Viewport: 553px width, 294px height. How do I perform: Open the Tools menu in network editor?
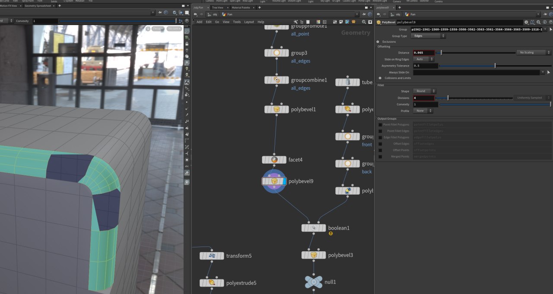pyautogui.click(x=237, y=22)
